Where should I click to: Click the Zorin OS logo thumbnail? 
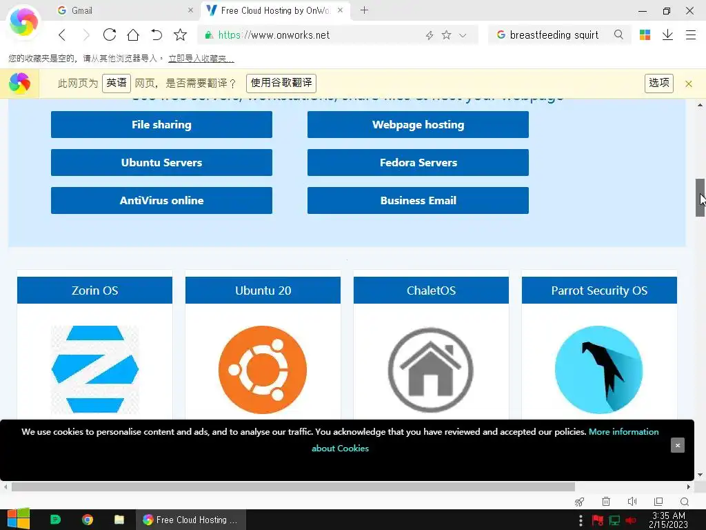[x=95, y=370]
